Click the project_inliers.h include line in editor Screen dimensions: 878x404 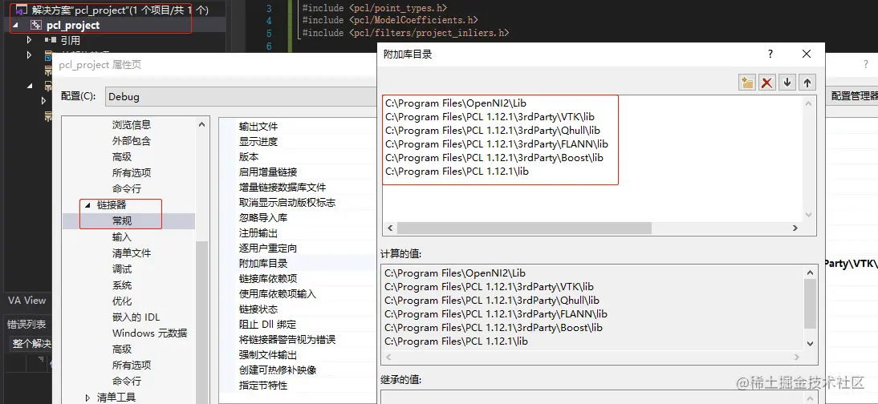(405, 33)
